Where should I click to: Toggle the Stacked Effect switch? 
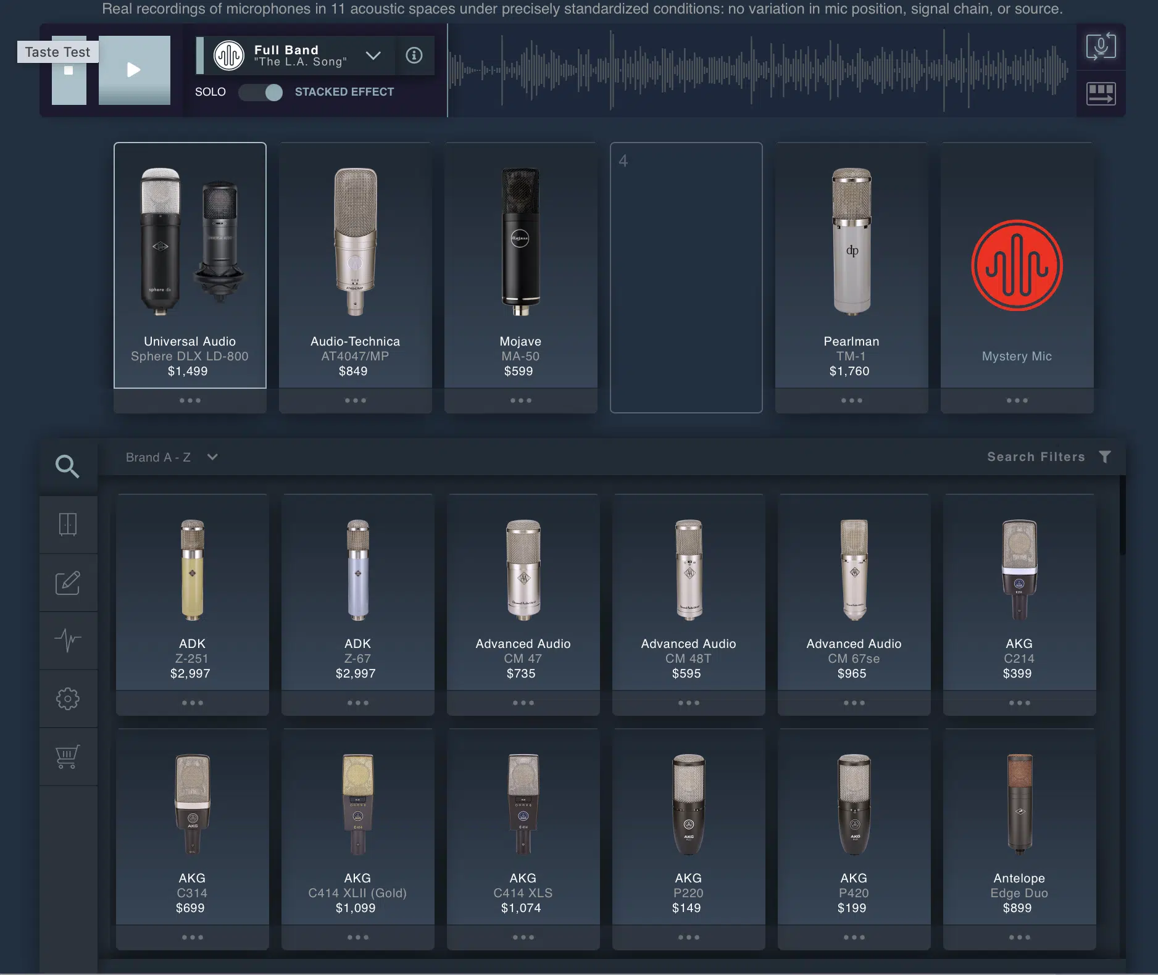tap(260, 92)
